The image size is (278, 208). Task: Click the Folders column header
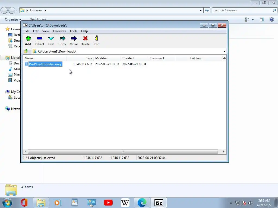coord(188,58)
